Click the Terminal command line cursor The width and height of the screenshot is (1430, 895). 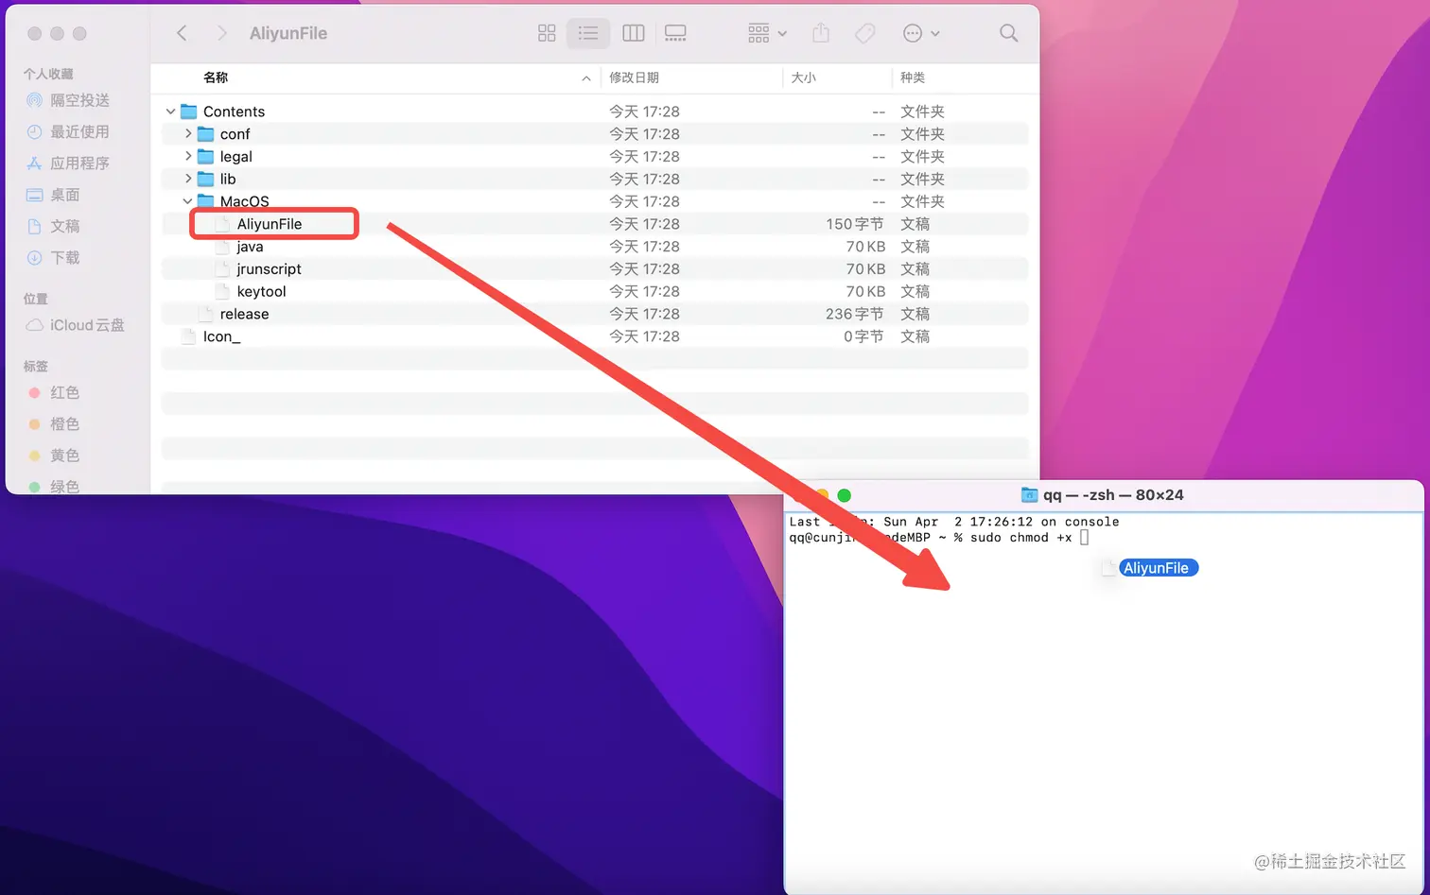tap(1084, 538)
